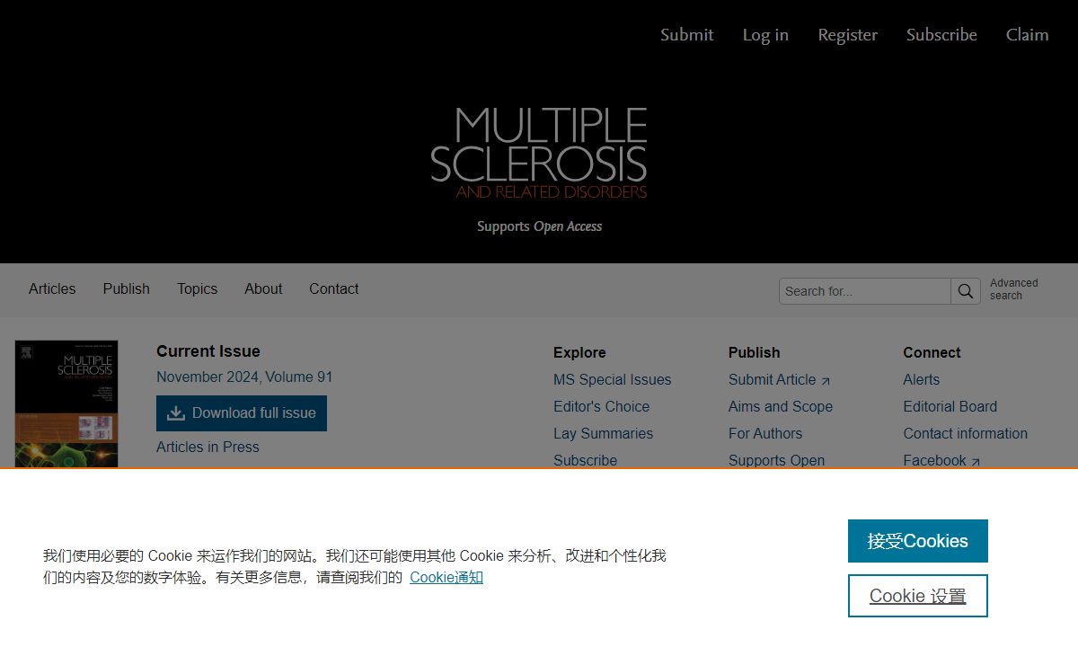
Task: Click the external-link arrow beside Facebook
Action: point(976,462)
